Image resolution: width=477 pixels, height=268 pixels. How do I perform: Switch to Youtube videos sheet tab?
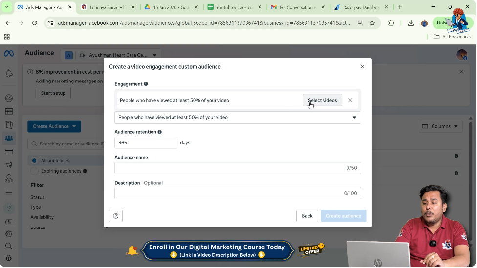point(235,7)
